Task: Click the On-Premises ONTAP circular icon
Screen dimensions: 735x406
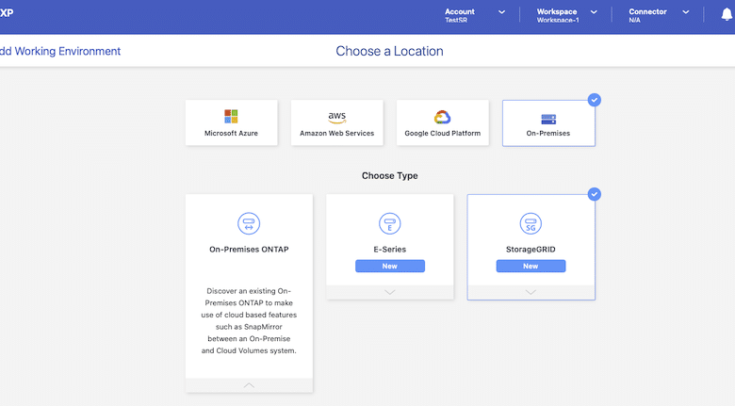Action: 249,223
